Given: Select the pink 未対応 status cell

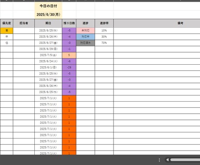Looking at the screenshot, I should click(86, 31).
